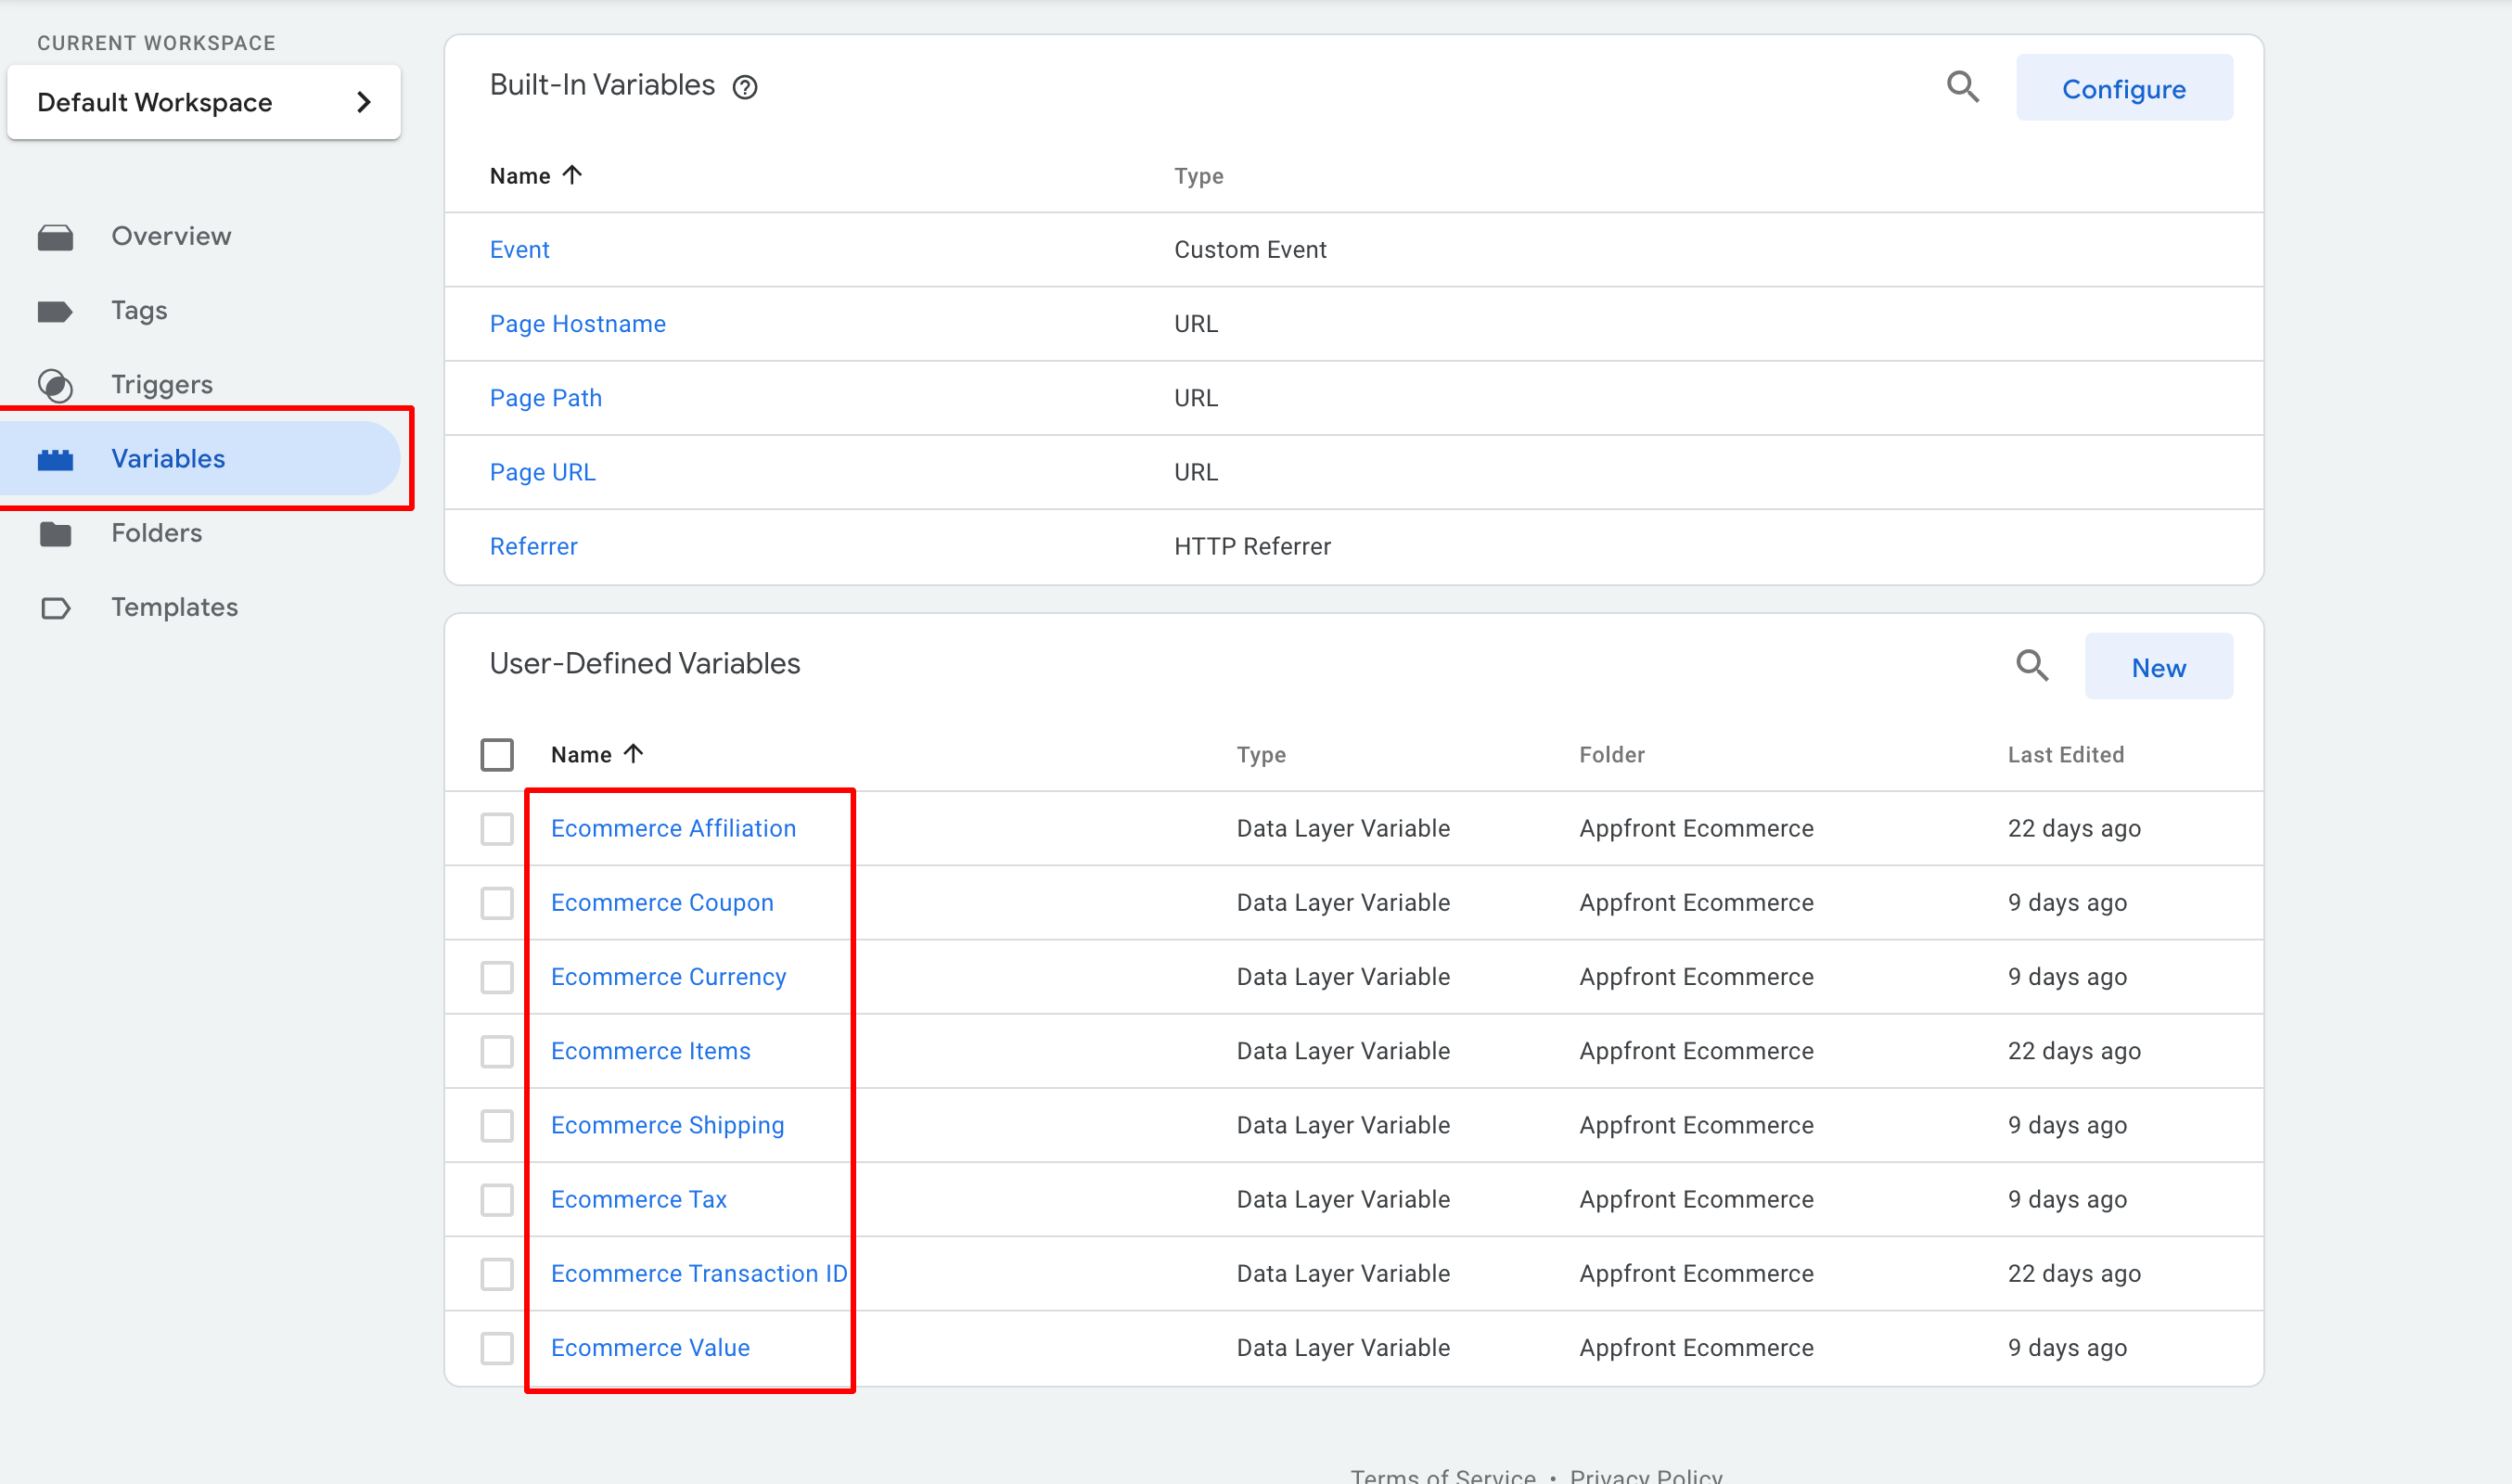Viewport: 2512px width, 1484px height.
Task: Open the Triggers section
Action: (x=162, y=384)
